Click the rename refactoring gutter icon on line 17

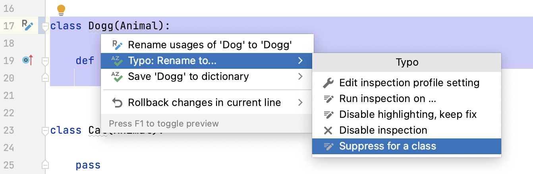coord(27,26)
